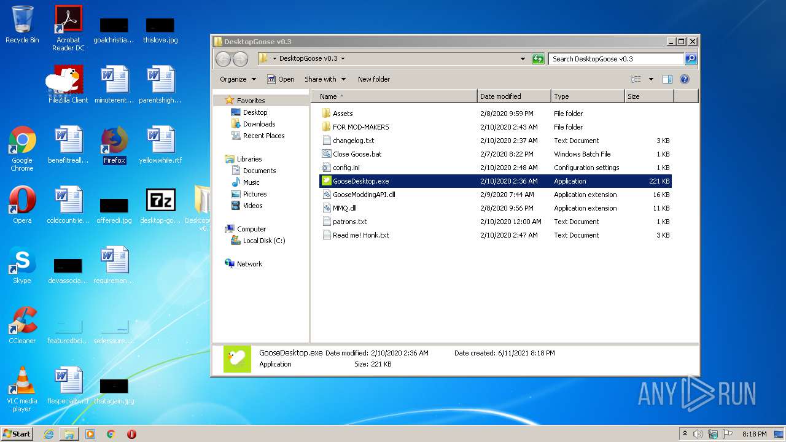The width and height of the screenshot is (786, 442).
Task: Select Libraries in navigation pane
Action: pyautogui.click(x=244, y=159)
